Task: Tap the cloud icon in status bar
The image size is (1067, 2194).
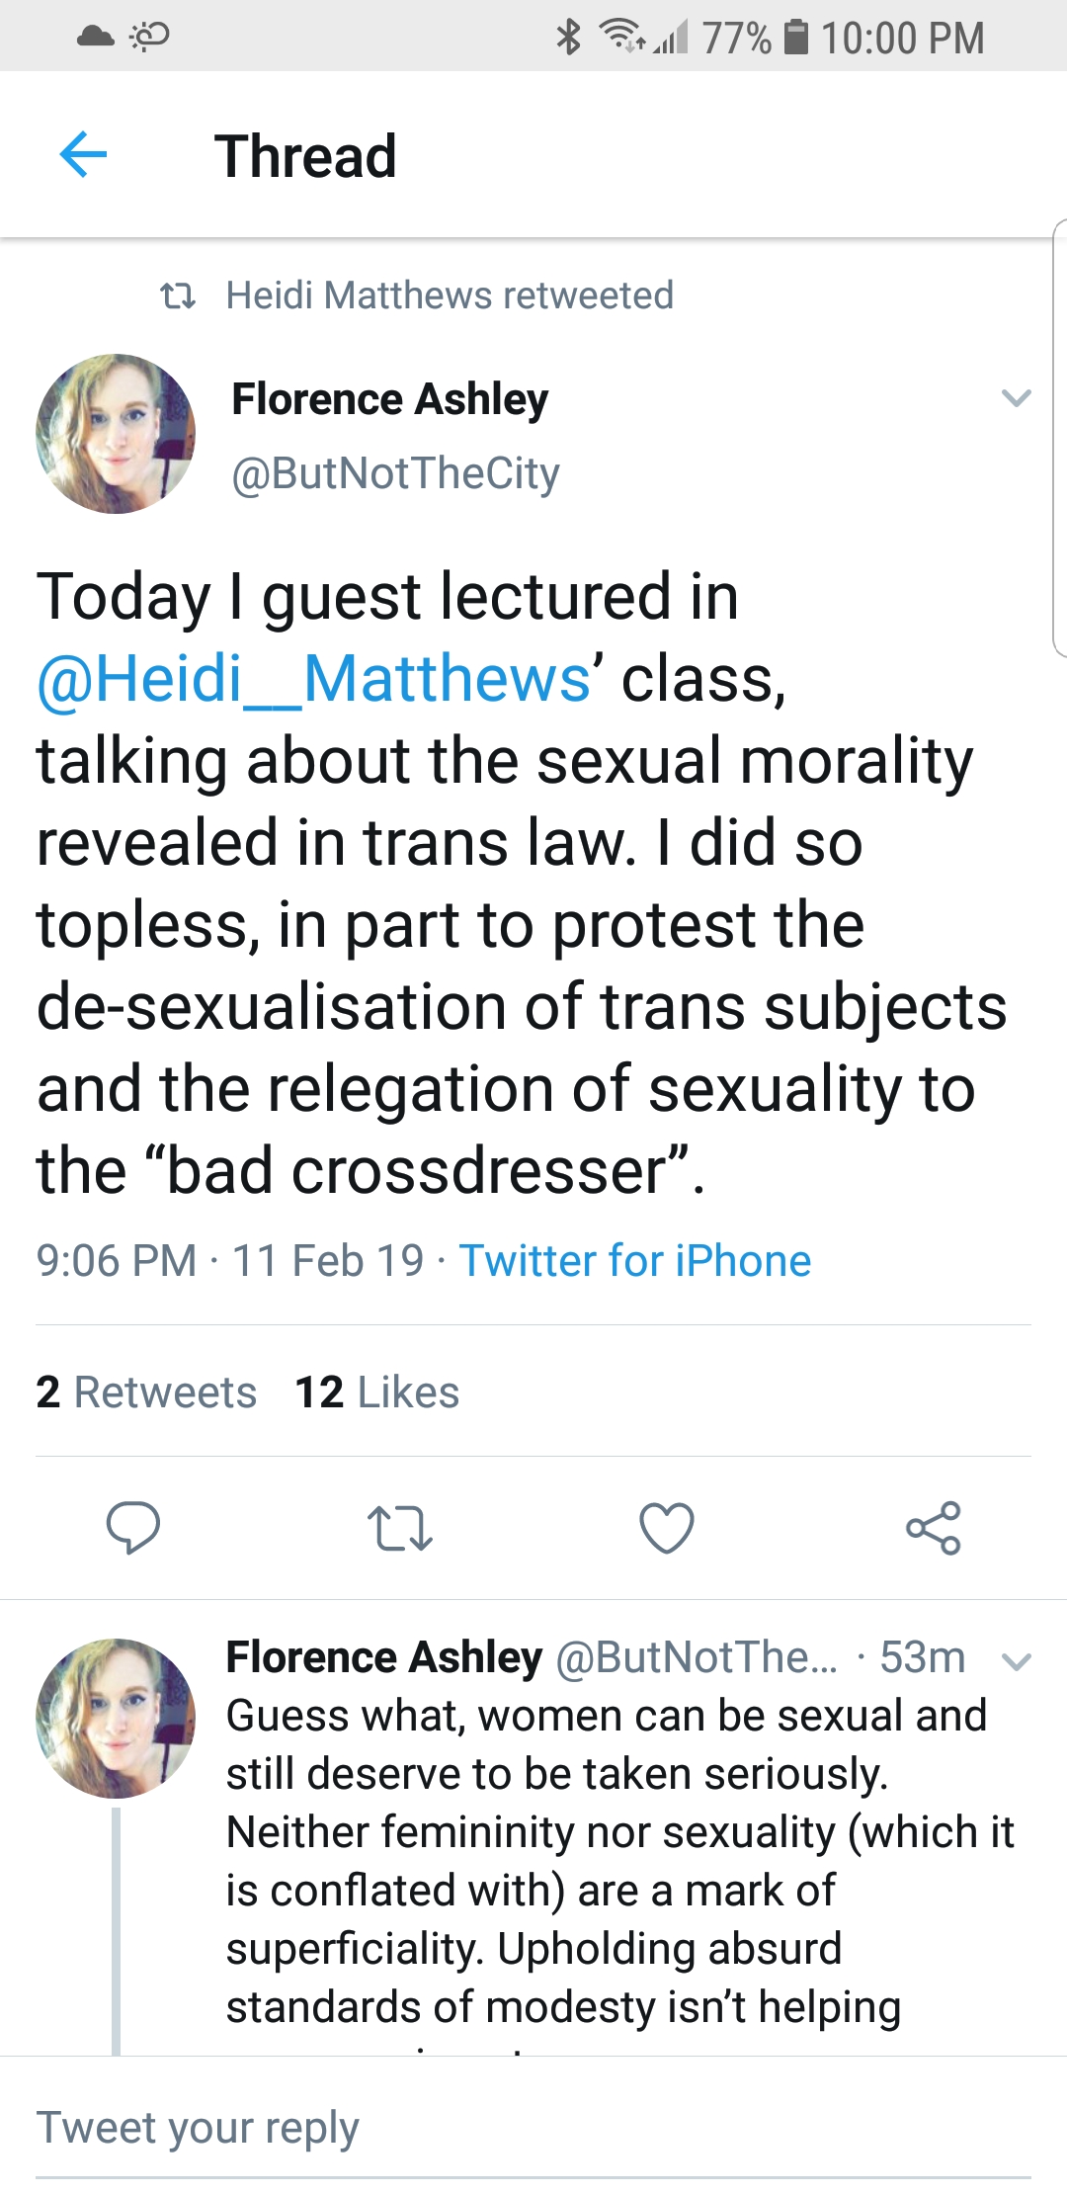Action: pos(95,37)
